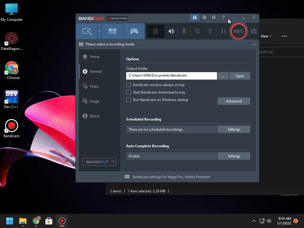
Task: Select HDMI device recording mode
Action: coord(113,31)
